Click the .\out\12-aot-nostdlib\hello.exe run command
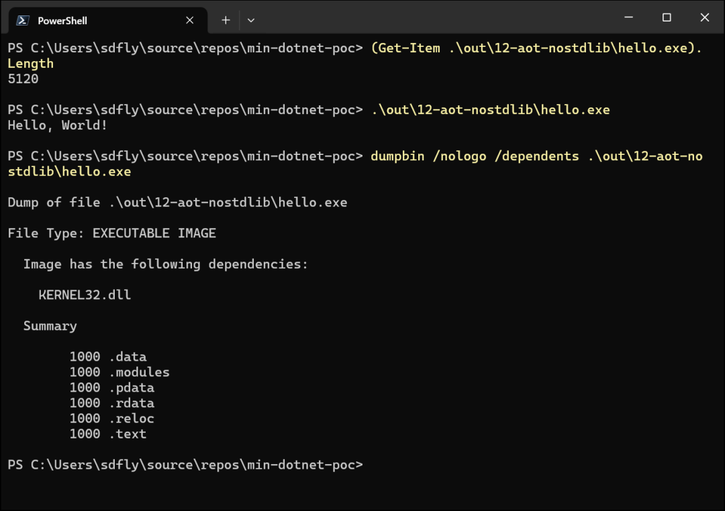The image size is (725, 511). point(490,110)
